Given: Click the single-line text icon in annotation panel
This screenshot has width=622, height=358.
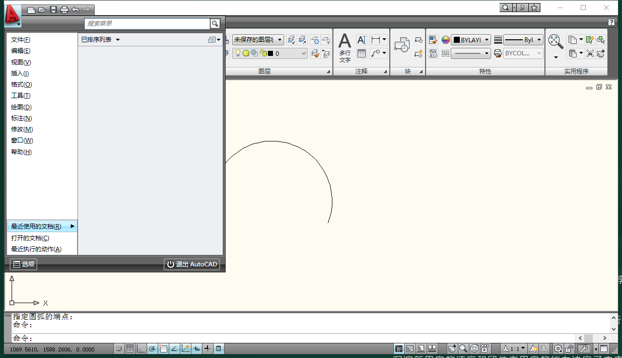Looking at the screenshot, I should pos(362,40).
